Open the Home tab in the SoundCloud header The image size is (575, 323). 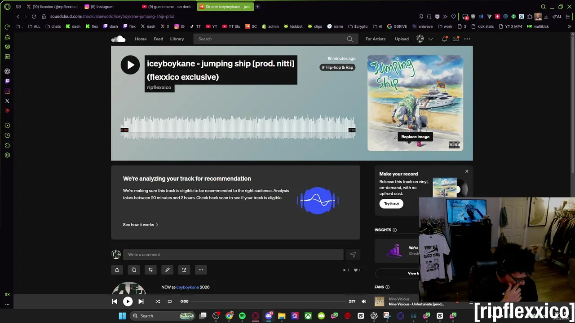141,39
